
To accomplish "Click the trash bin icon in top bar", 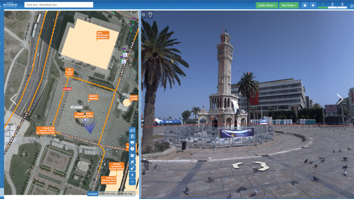I will (x=313, y=5).
